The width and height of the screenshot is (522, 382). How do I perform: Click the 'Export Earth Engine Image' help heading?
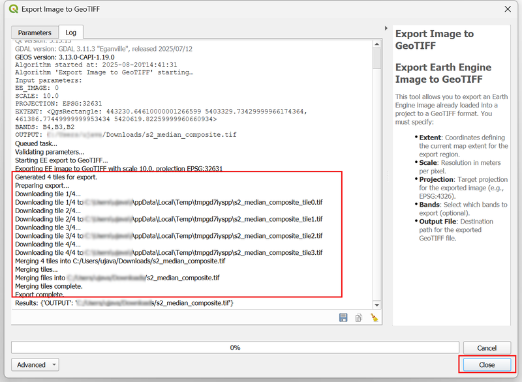tap(443, 73)
